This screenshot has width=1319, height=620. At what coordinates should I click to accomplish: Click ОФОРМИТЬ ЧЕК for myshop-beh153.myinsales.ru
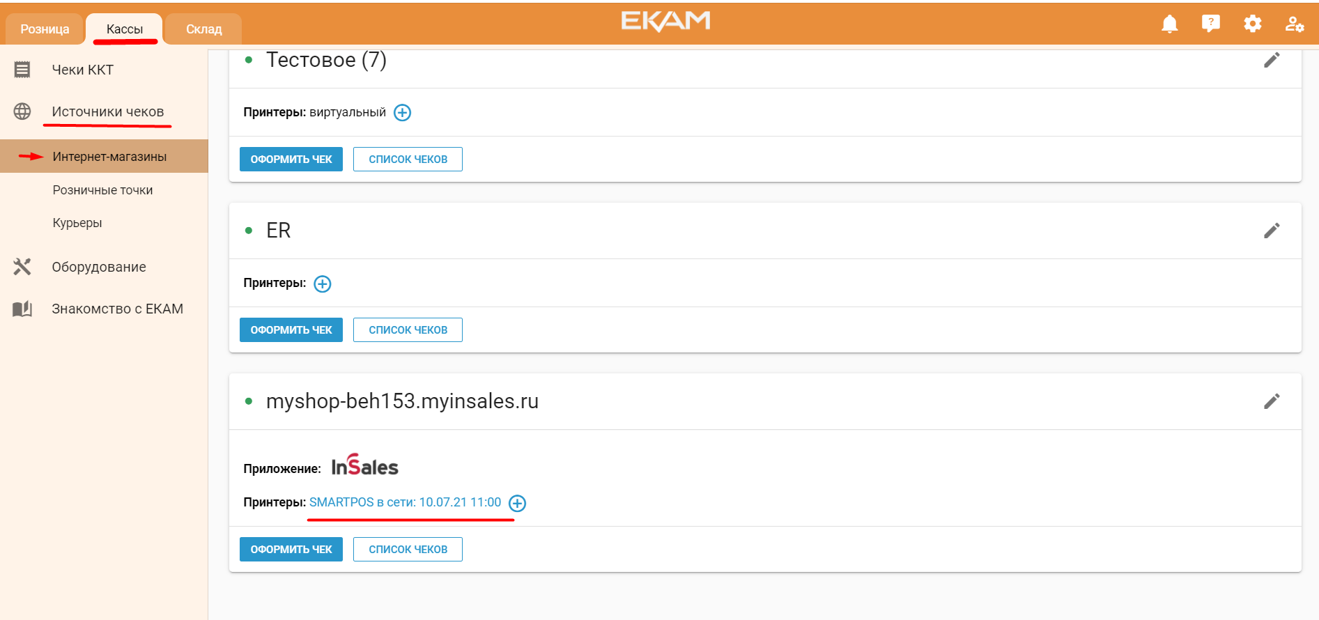point(291,550)
